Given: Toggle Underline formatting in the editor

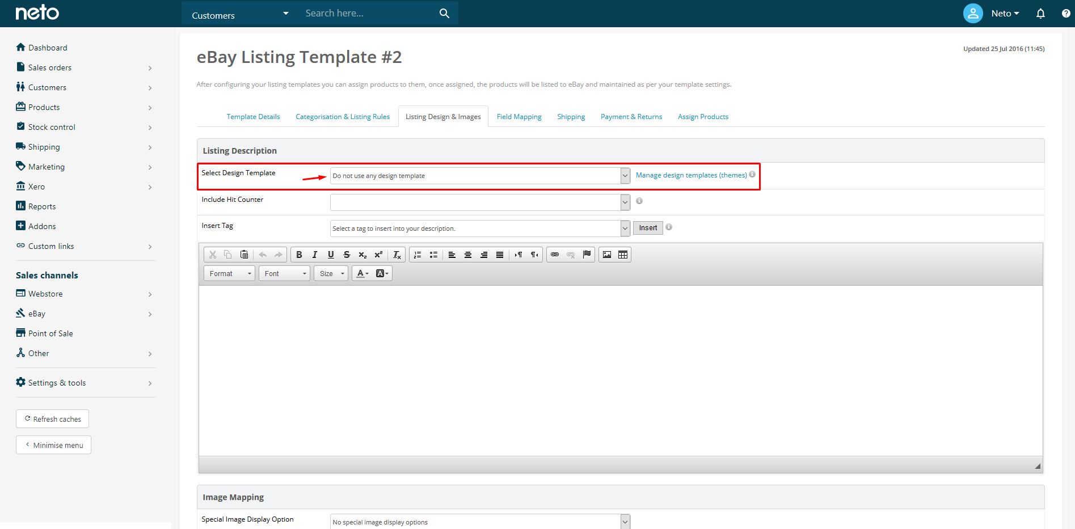Looking at the screenshot, I should point(331,255).
